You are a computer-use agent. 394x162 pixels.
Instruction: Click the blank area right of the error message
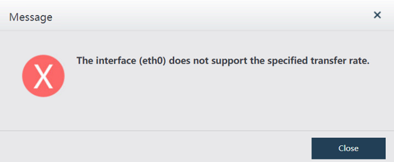381,61
